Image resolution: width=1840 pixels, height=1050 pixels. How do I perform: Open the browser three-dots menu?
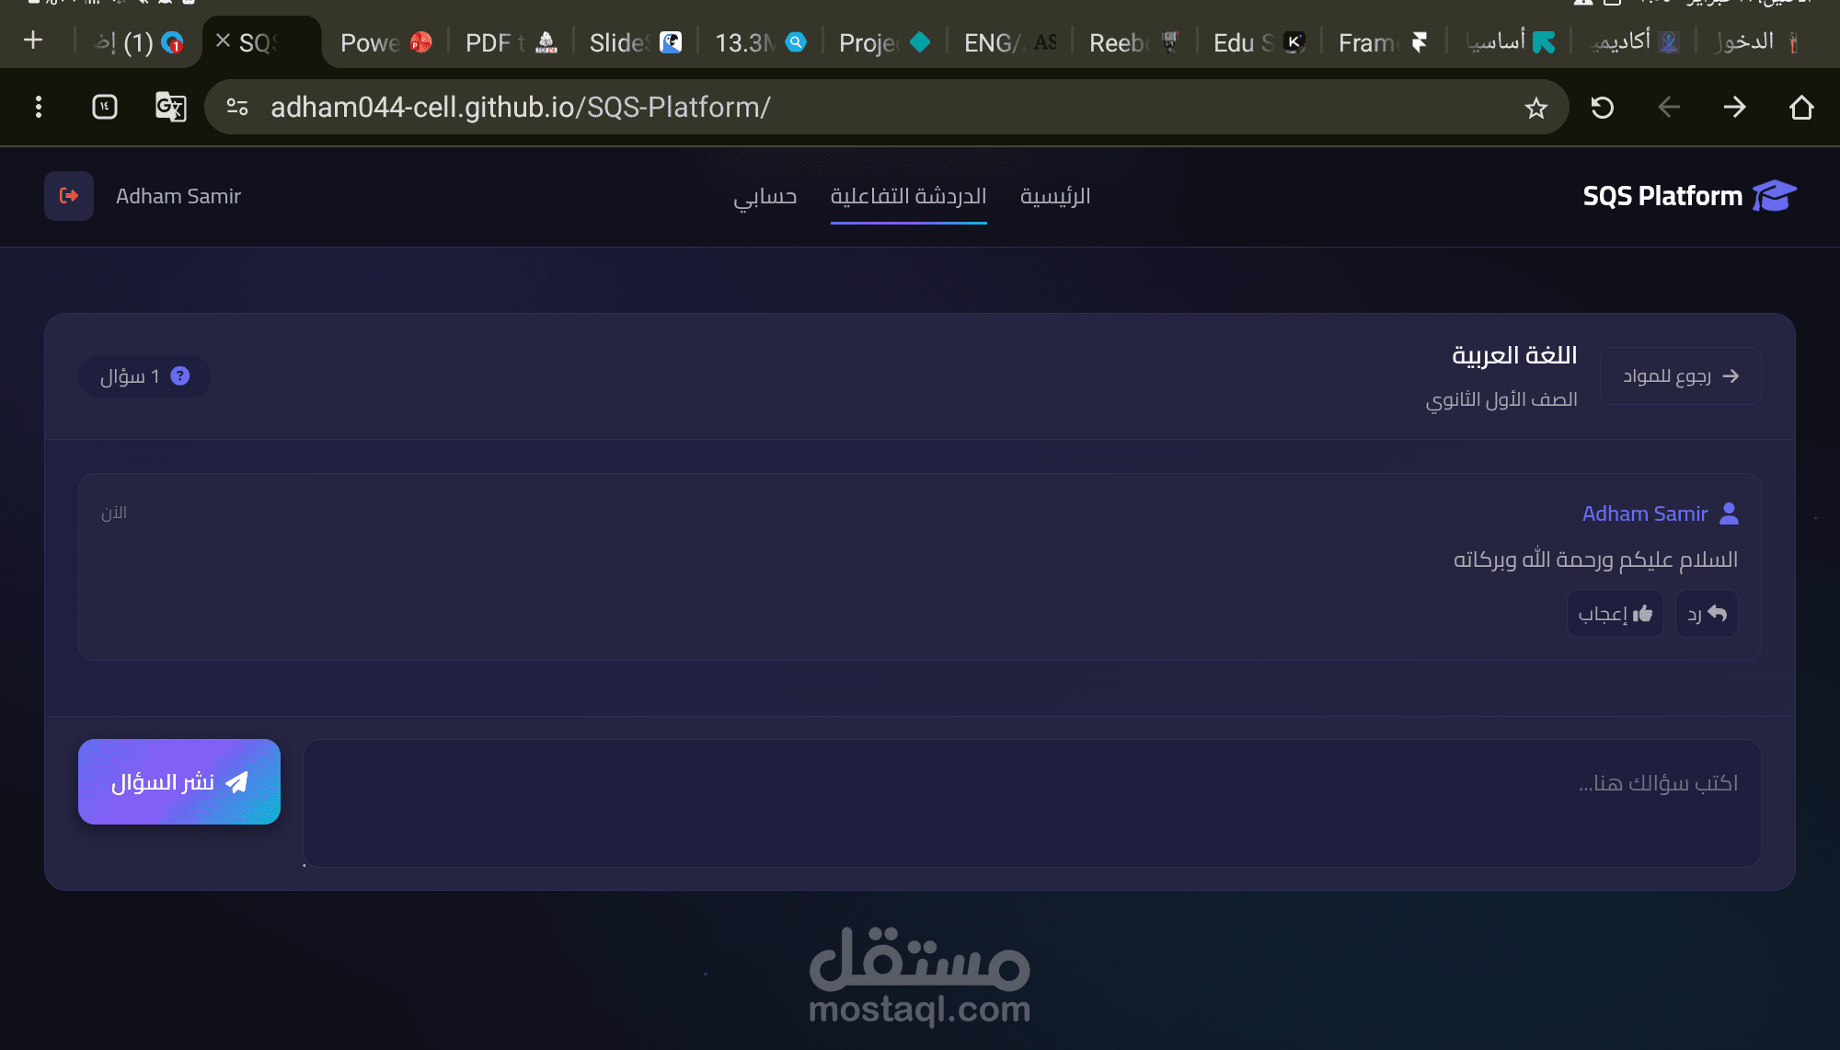[x=38, y=108]
